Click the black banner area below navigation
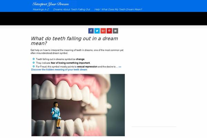The width and height of the screenshot is (207, 138). click(103, 19)
